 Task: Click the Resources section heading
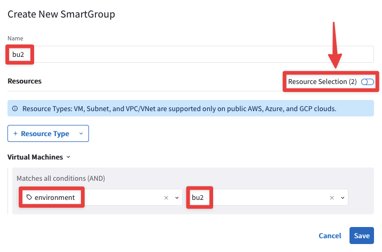click(25, 81)
